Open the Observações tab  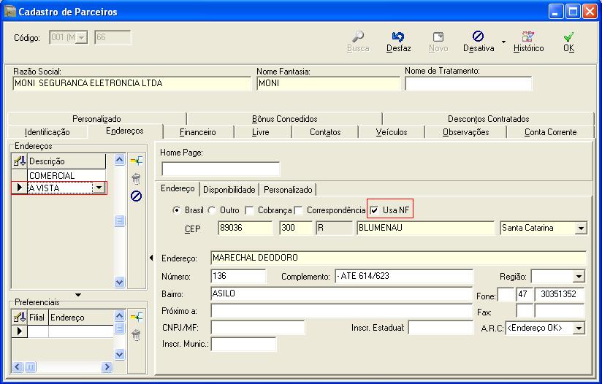click(465, 132)
